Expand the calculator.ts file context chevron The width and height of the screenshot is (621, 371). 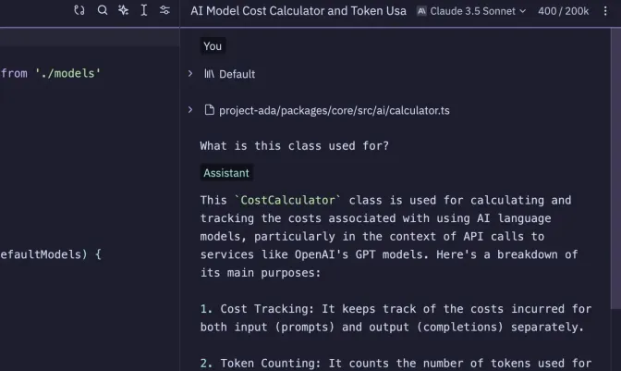(x=190, y=110)
